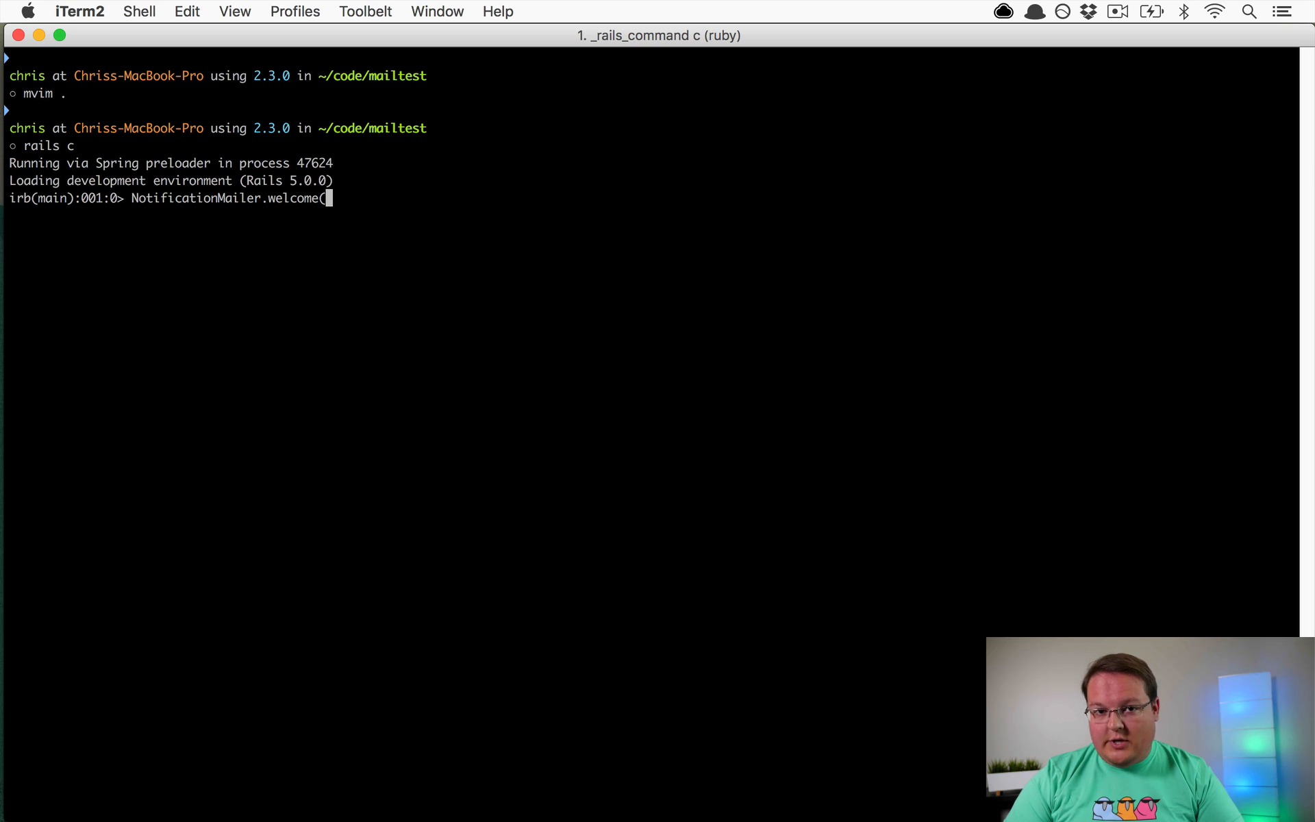Viewport: 1315px width, 822px height.
Task: Click the terminal's vertical scrollbar track
Action: (1306, 342)
